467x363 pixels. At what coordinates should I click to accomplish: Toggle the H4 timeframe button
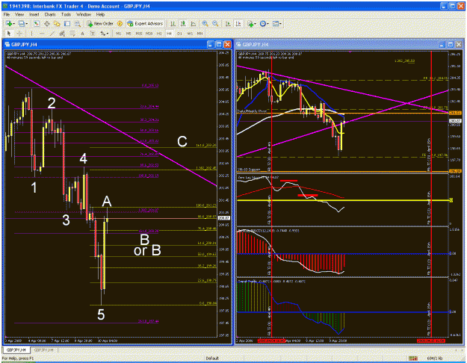click(169, 34)
